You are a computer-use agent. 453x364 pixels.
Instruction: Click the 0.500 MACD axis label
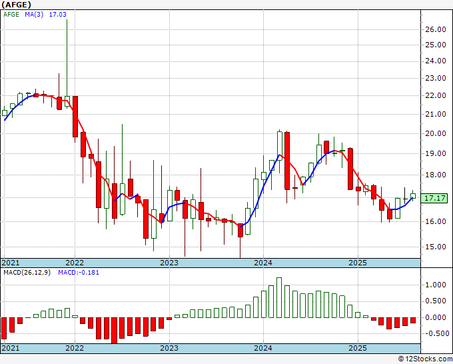[436, 301]
